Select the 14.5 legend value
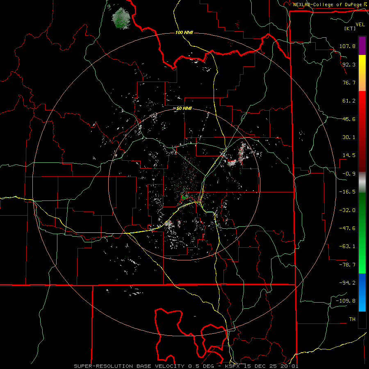Screen dimensions: 369x369 point(349,155)
